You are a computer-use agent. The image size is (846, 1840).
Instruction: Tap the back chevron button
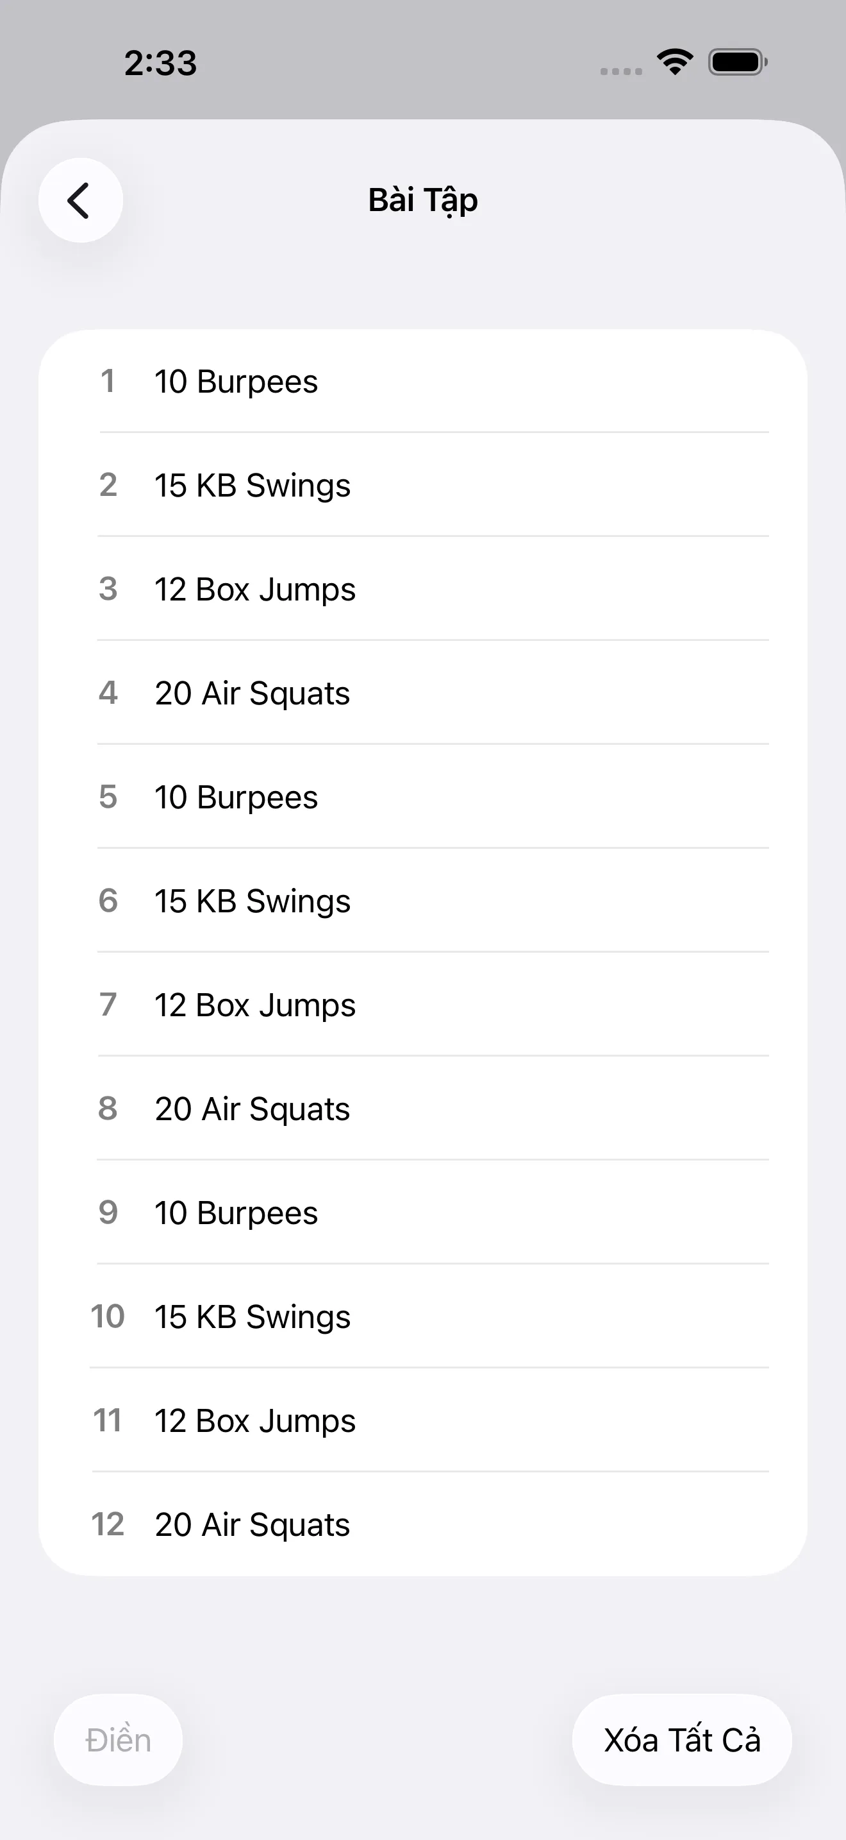click(x=80, y=200)
